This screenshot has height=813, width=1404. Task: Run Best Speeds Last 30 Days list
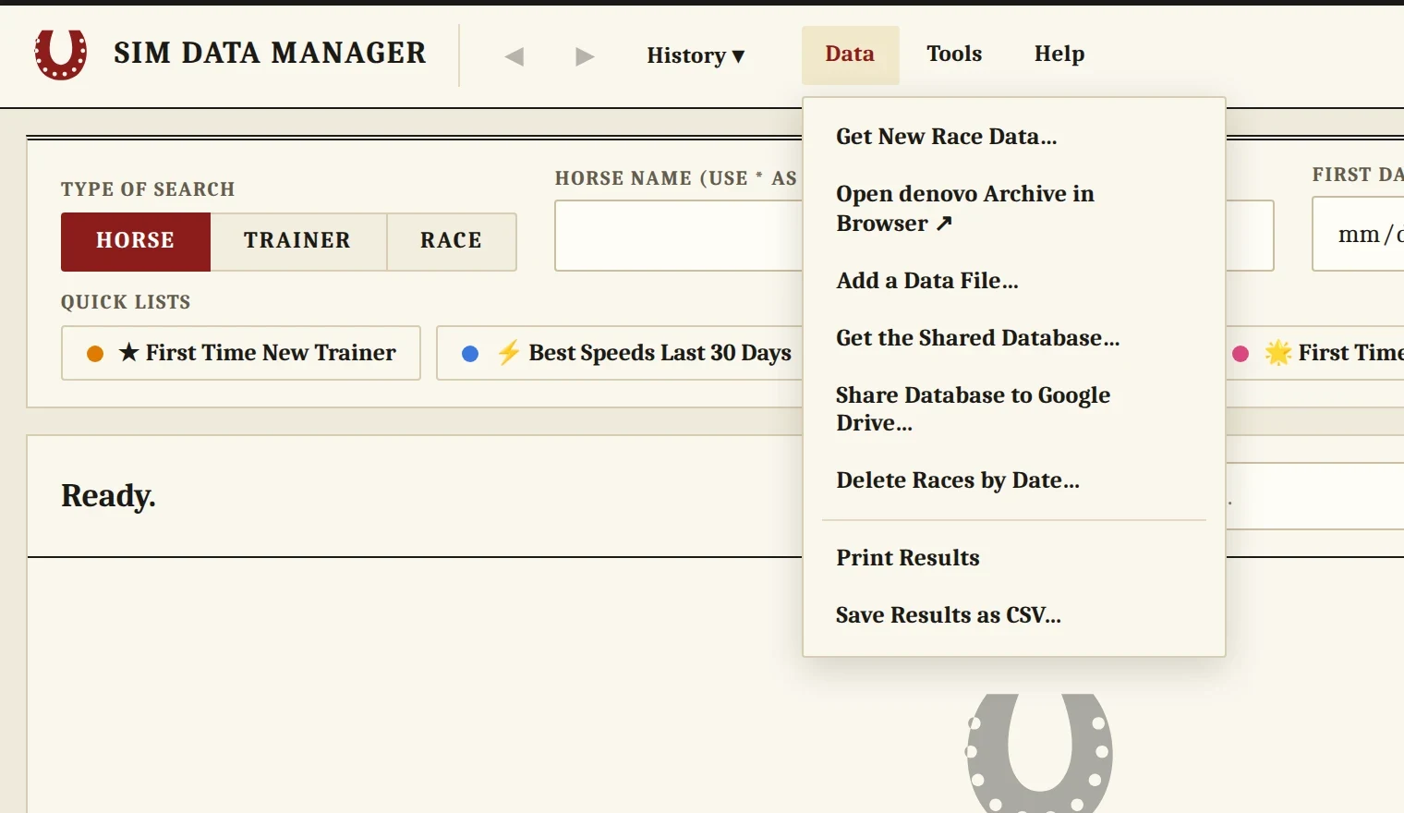(x=620, y=353)
